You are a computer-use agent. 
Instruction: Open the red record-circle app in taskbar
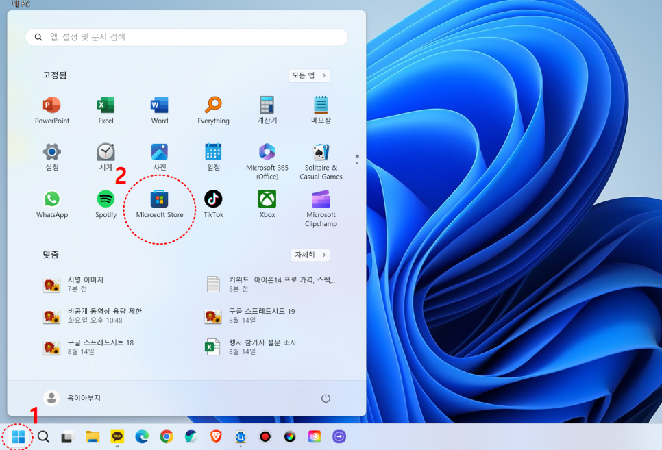pos(265,437)
